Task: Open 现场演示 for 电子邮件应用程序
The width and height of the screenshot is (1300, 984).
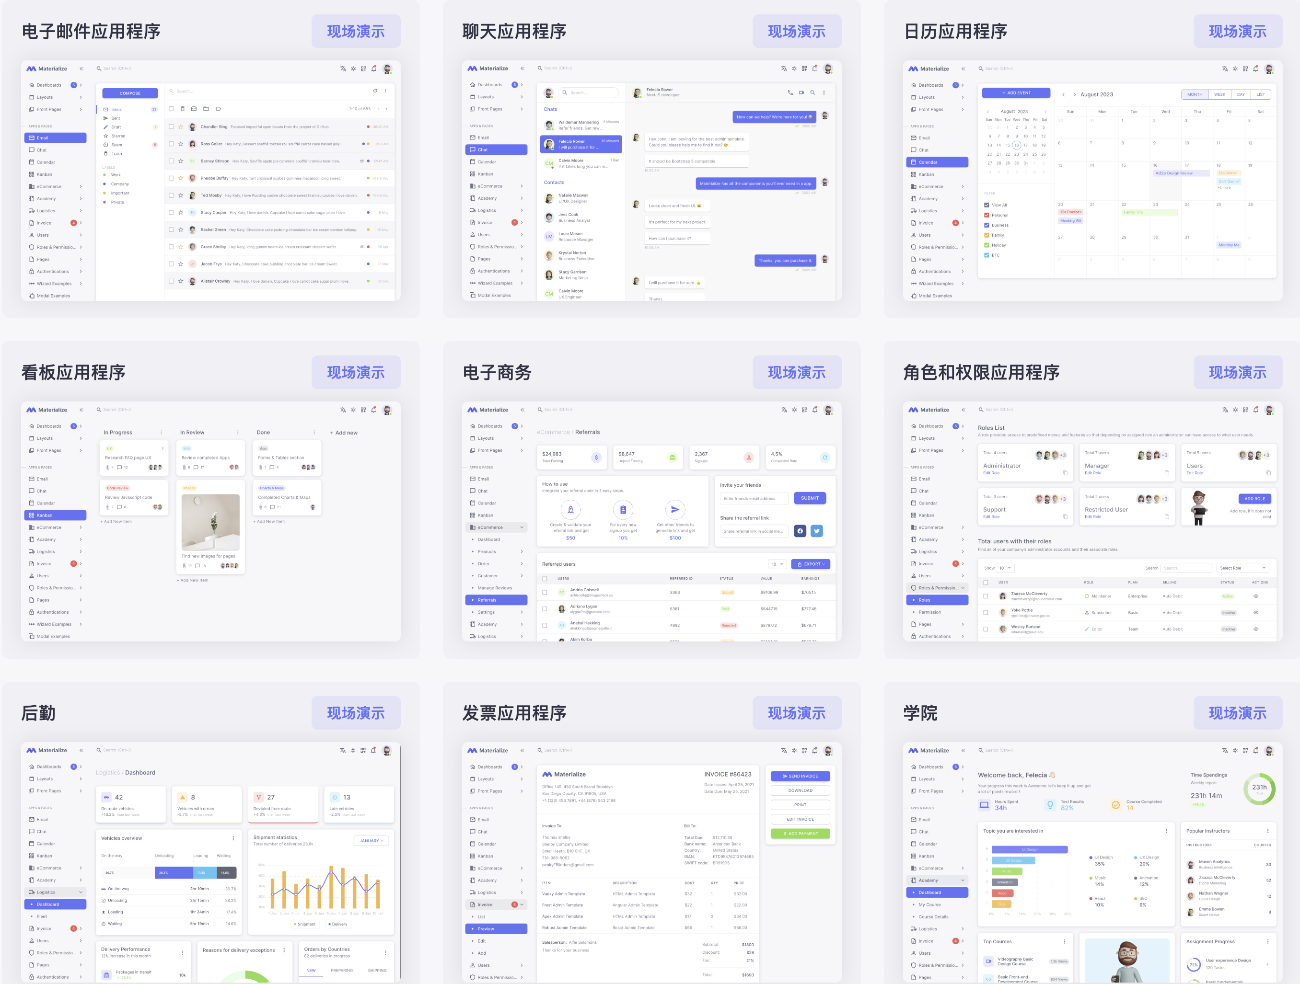Action: coord(356,31)
